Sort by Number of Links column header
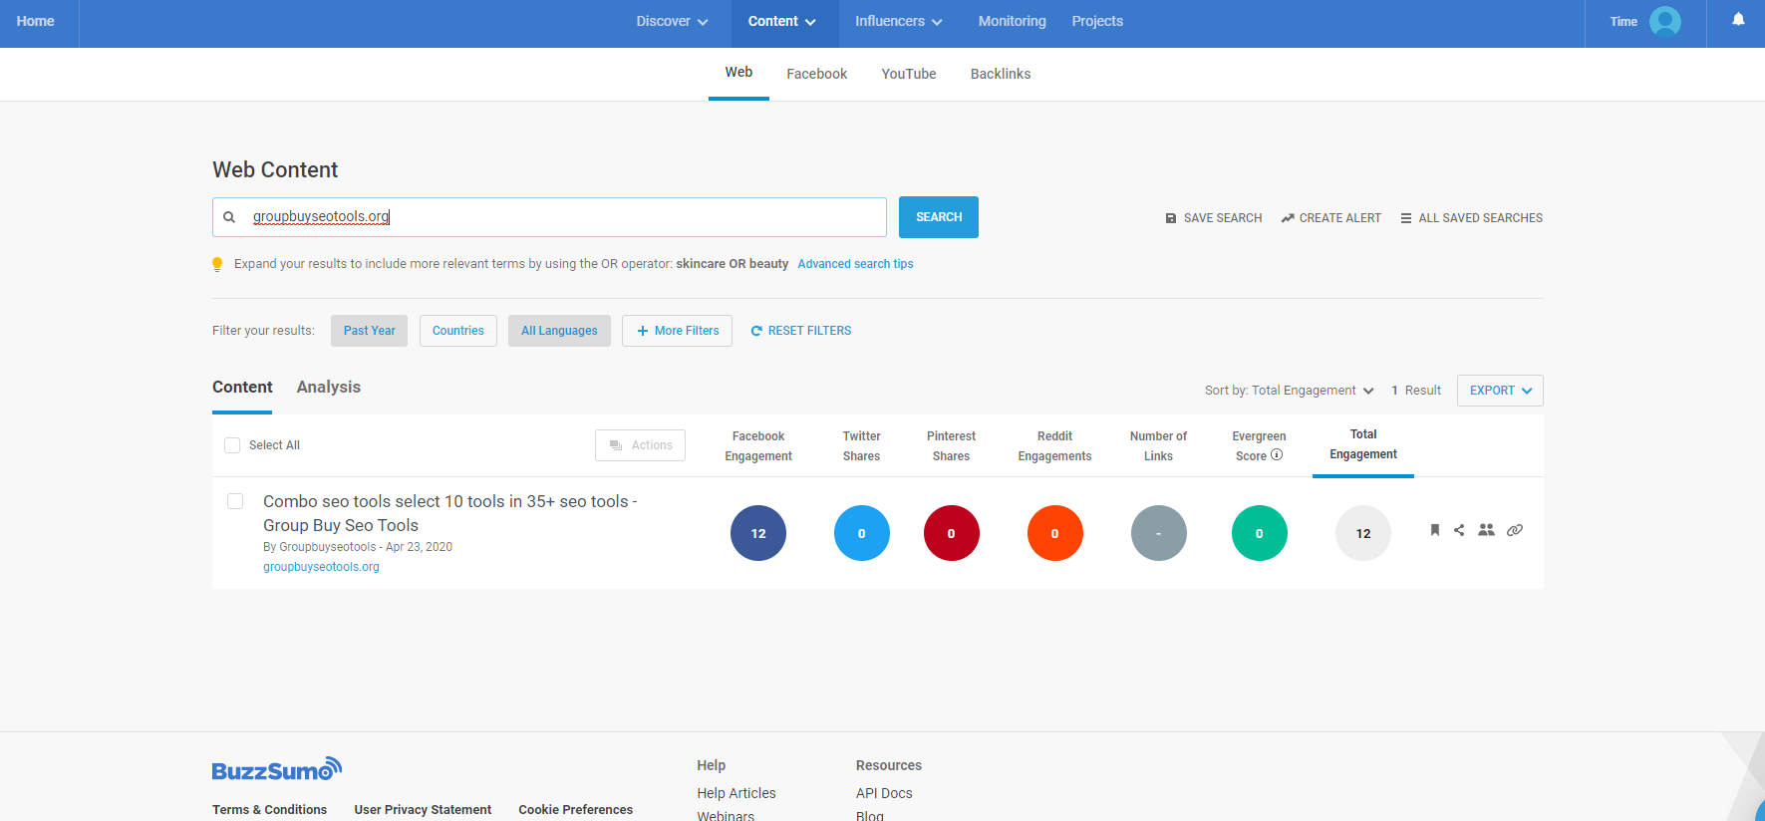The width and height of the screenshot is (1765, 821). click(x=1159, y=446)
